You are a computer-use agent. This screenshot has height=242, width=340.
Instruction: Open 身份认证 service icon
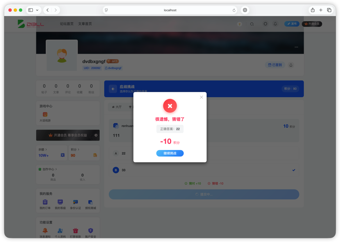[75, 202]
